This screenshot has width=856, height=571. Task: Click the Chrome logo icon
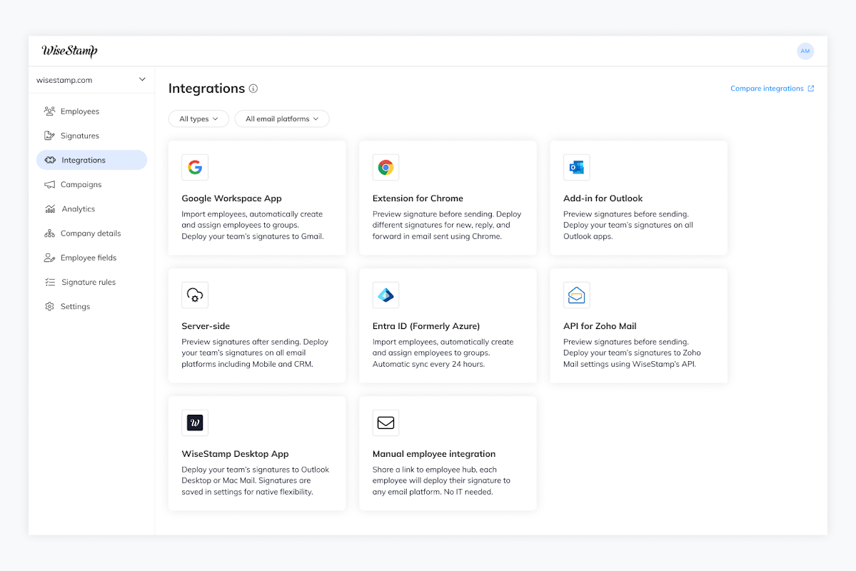pyautogui.click(x=386, y=167)
